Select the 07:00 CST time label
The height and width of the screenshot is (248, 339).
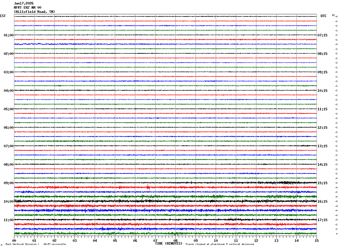coord(9,146)
